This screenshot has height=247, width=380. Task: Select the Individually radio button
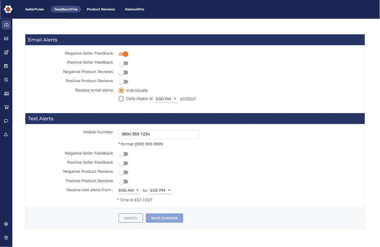coord(121,91)
